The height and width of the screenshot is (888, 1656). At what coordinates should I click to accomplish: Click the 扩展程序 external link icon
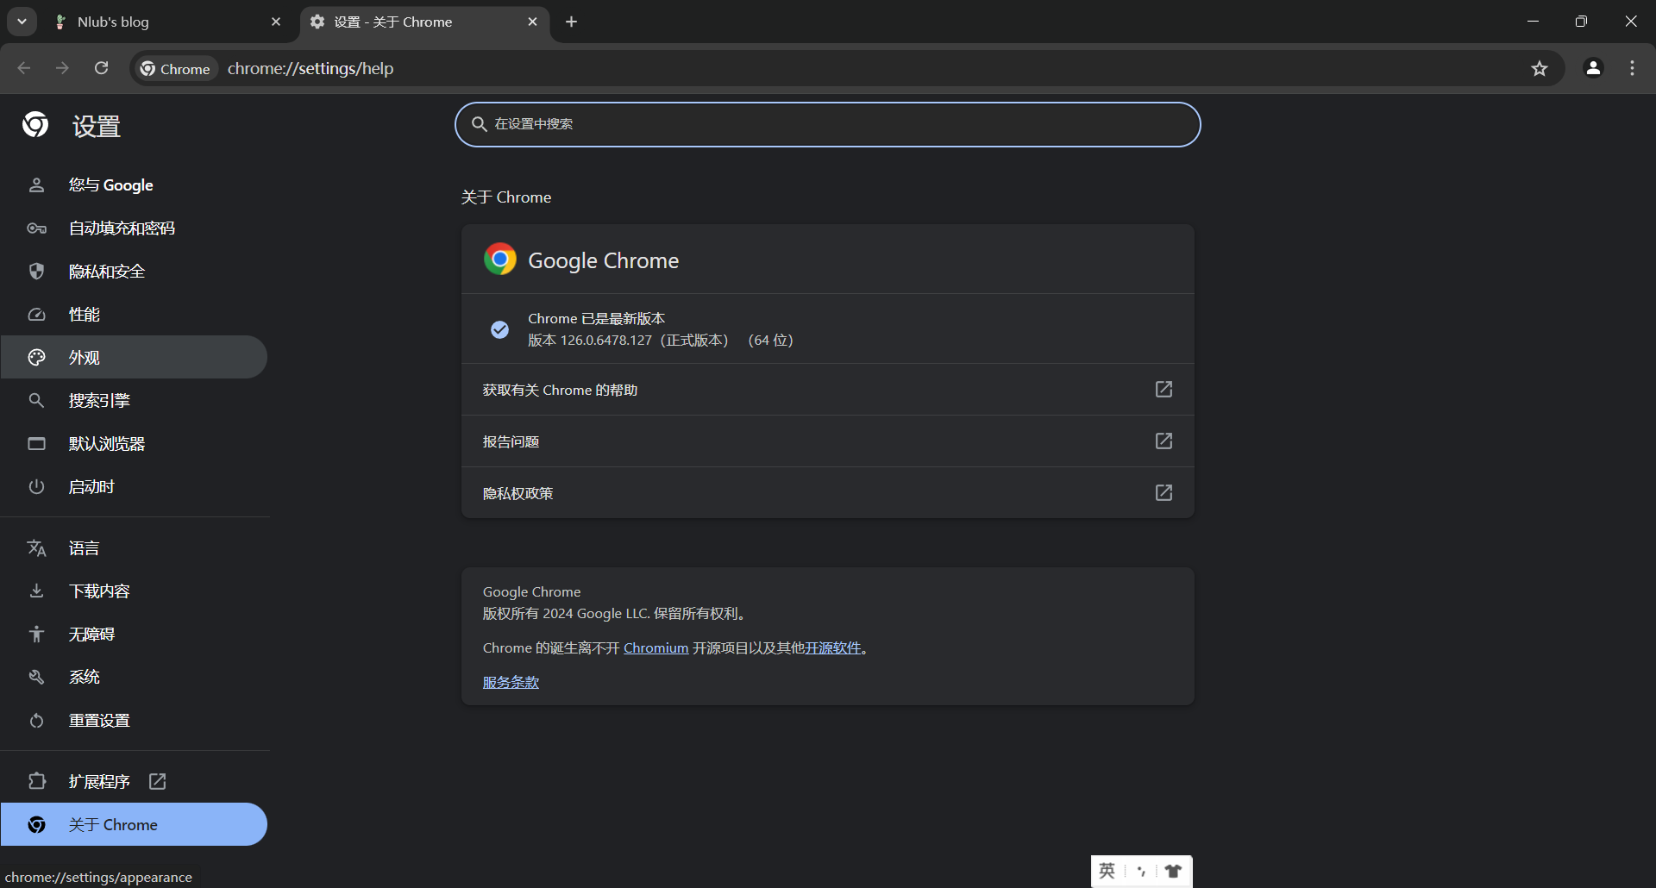157,781
